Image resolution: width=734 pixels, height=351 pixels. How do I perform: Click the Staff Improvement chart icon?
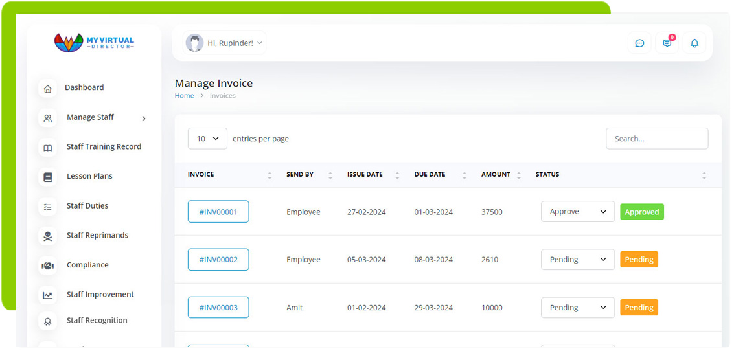point(47,295)
